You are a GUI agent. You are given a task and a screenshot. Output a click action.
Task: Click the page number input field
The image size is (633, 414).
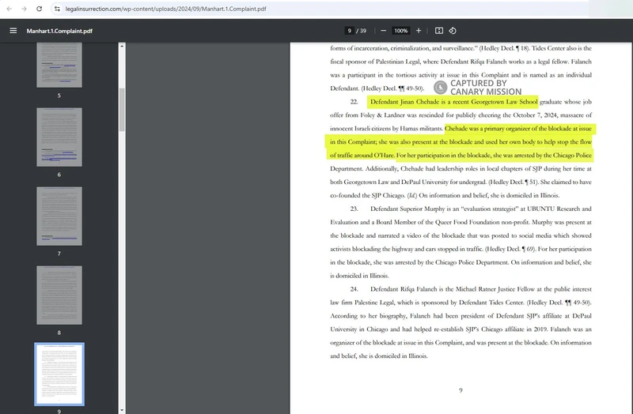[x=349, y=31]
